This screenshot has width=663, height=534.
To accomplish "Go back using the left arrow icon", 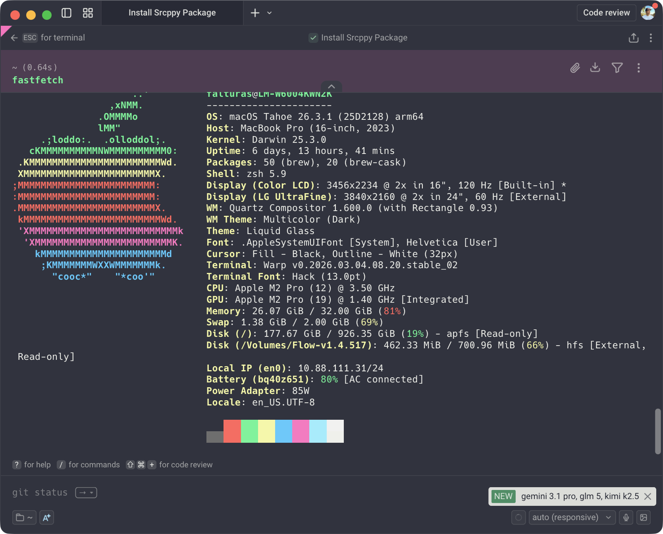I will tap(14, 38).
